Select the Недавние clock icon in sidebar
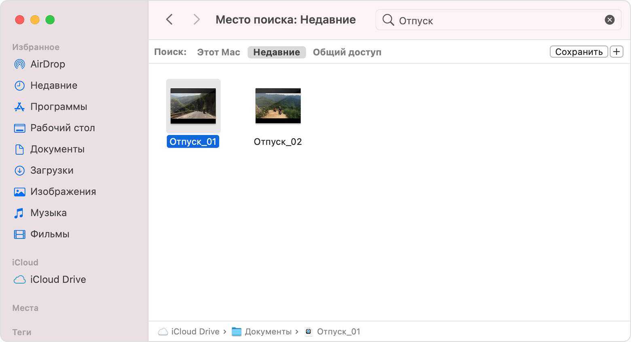The width and height of the screenshot is (631, 342). pos(19,86)
